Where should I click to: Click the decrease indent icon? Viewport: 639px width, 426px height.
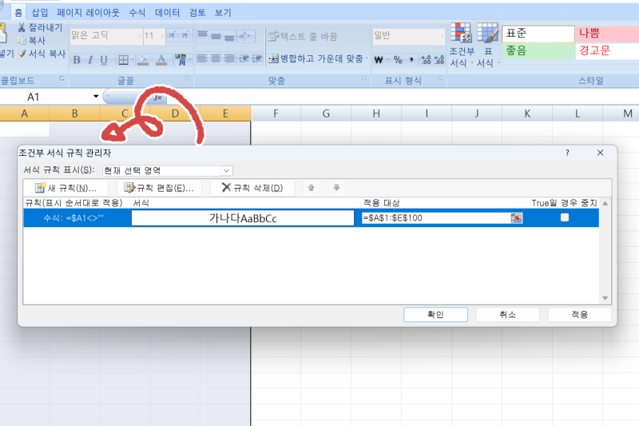coord(244,58)
